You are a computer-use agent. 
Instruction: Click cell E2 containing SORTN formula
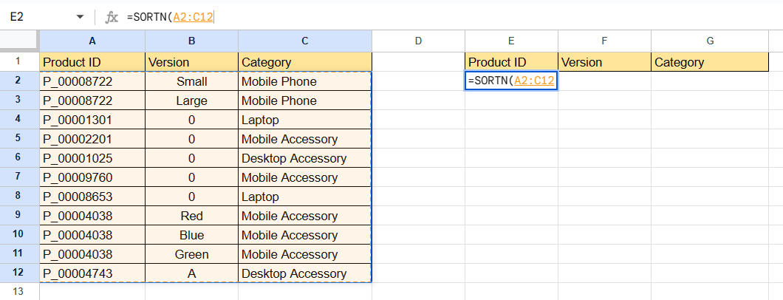tap(511, 81)
